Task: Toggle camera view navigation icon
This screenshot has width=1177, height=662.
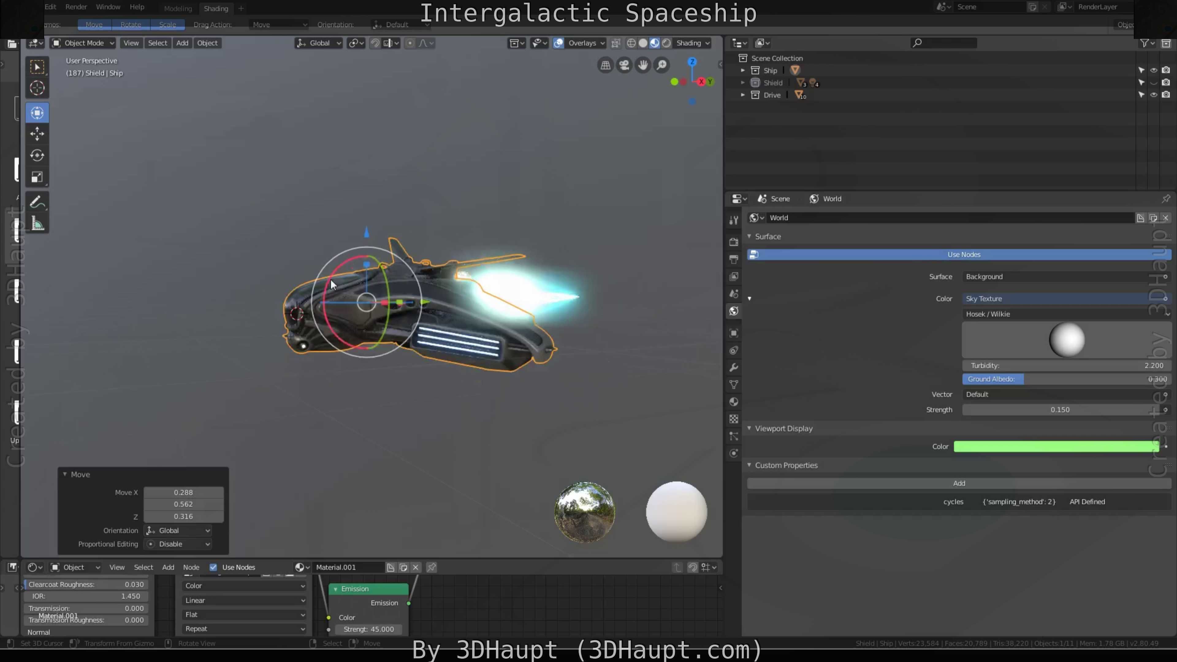Action: point(624,65)
